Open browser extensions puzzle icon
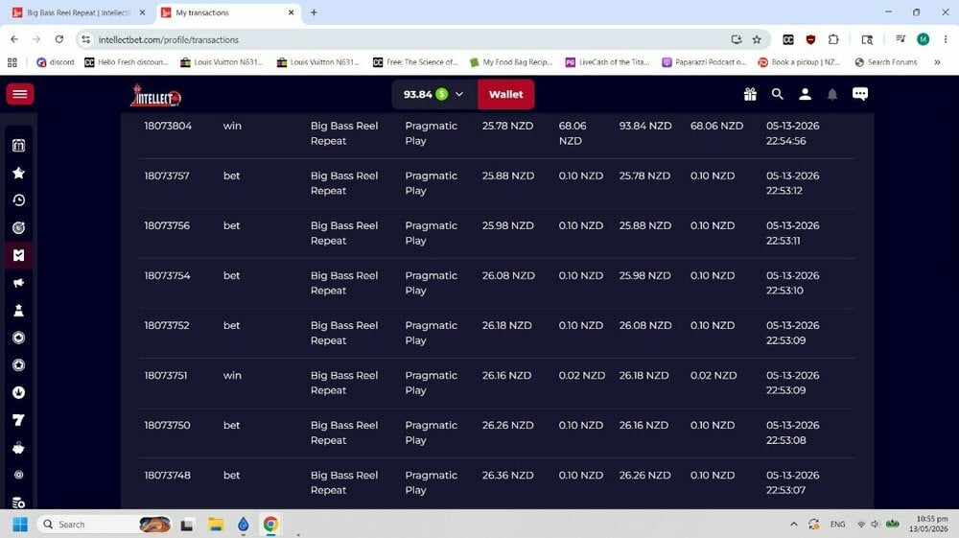Image resolution: width=959 pixels, height=538 pixels. pos(833,39)
